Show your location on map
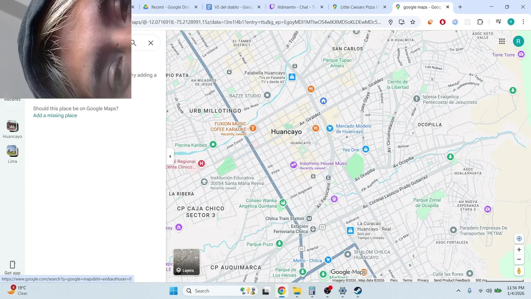This screenshot has height=299, width=531. [519, 239]
